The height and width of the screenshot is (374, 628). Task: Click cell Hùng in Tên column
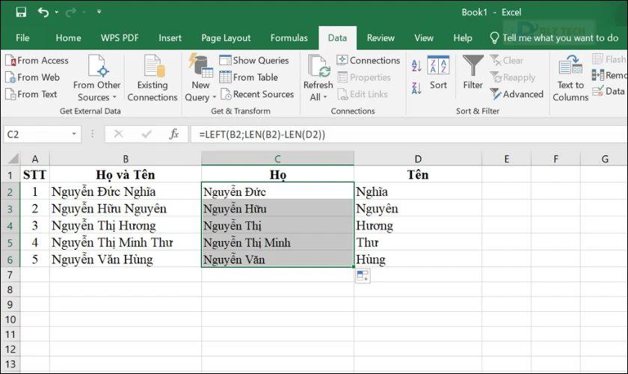(418, 260)
